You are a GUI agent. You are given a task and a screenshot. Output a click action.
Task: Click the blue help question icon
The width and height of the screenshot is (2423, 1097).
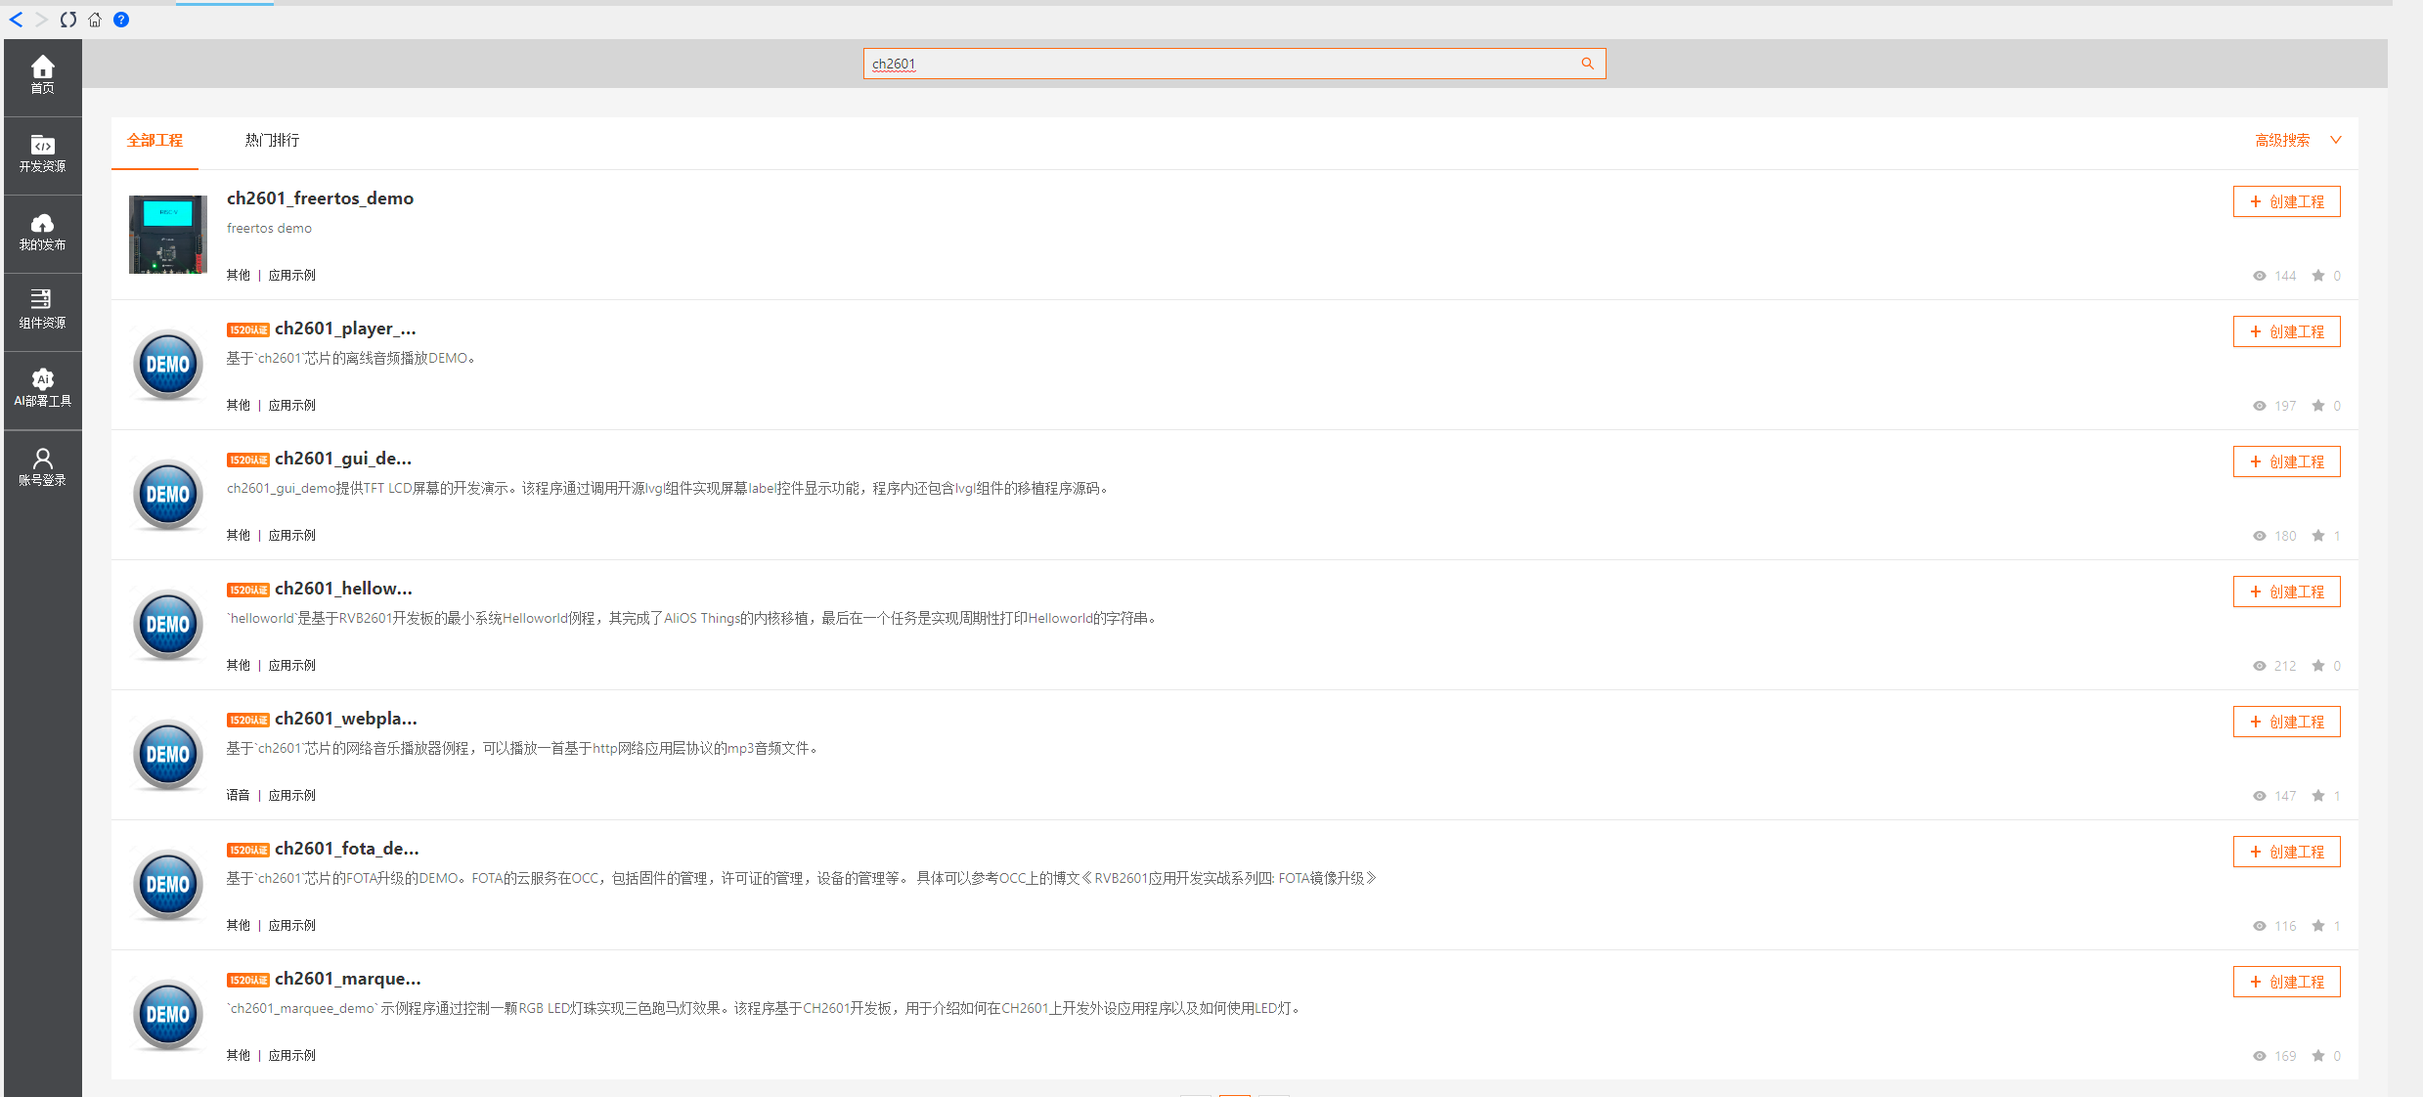(x=121, y=20)
